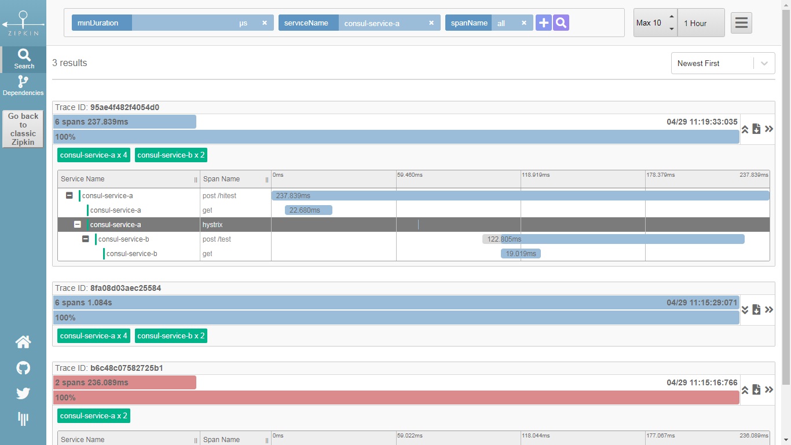Change the consul-service-a serviceName value
791x445 pixels.
click(381, 23)
